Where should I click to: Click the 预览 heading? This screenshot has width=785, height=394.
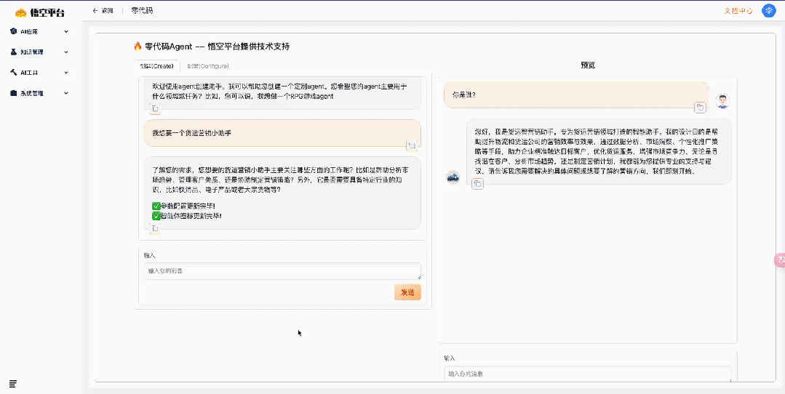click(588, 65)
